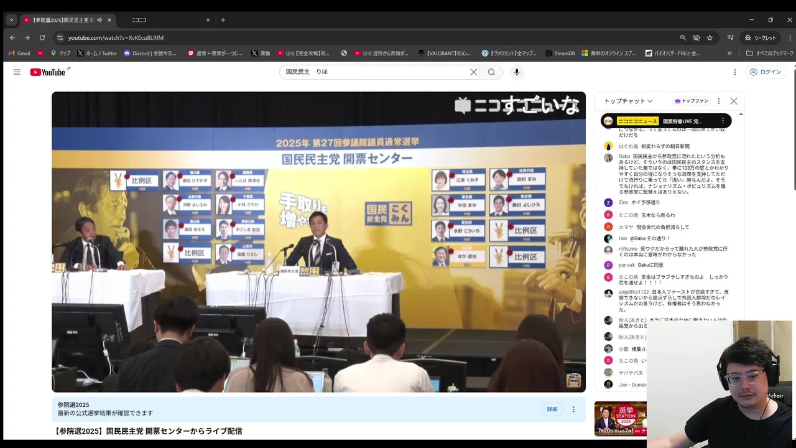
Task: Open YouTube settings three-dot menu
Action: [x=734, y=72]
